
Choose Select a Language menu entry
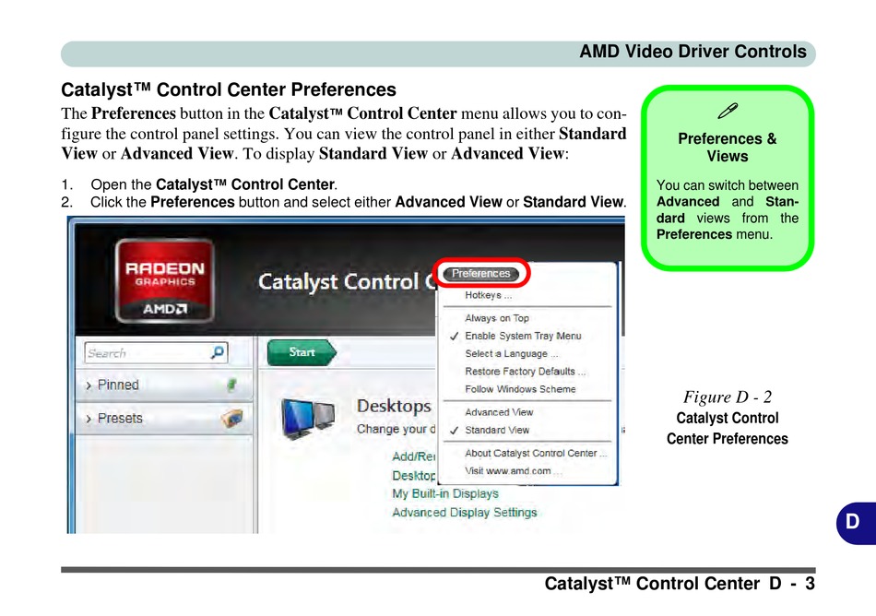click(511, 353)
